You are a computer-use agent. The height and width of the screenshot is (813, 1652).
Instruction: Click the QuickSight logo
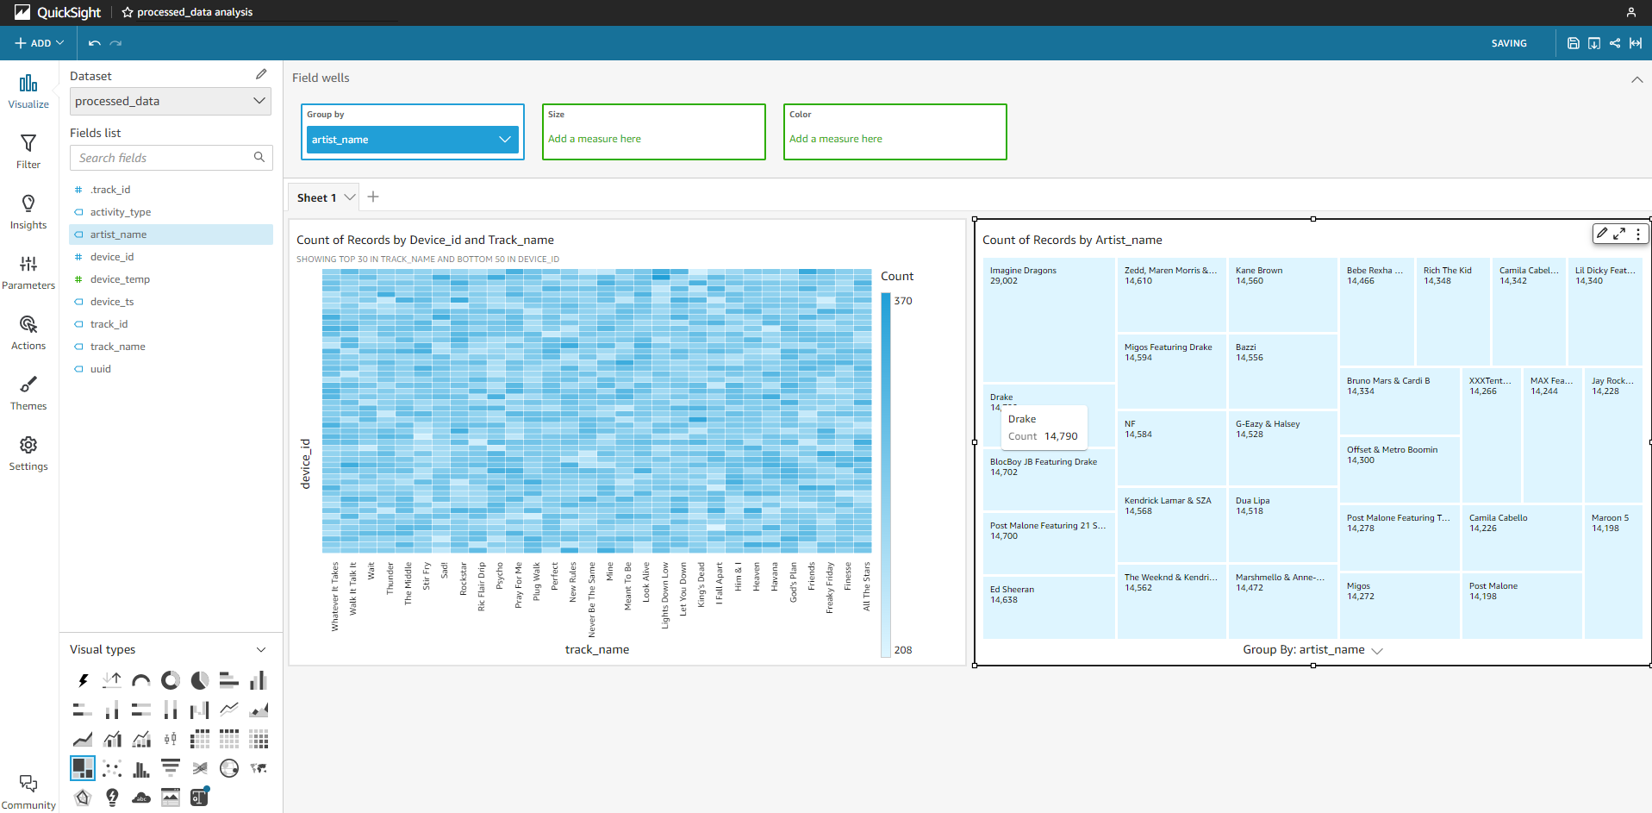click(x=58, y=12)
